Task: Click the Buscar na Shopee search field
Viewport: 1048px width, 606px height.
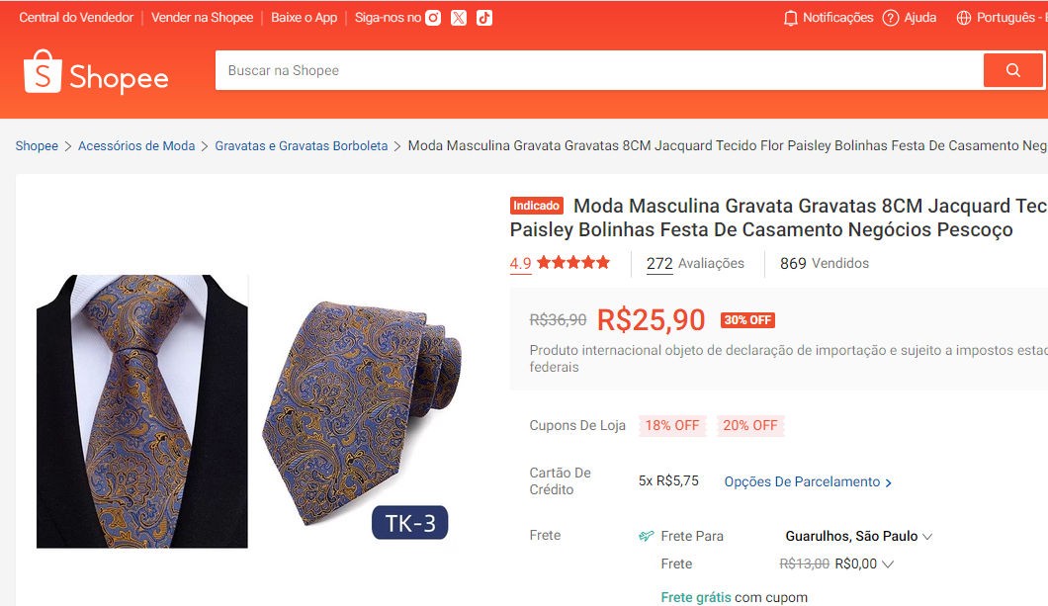Action: pos(593,70)
